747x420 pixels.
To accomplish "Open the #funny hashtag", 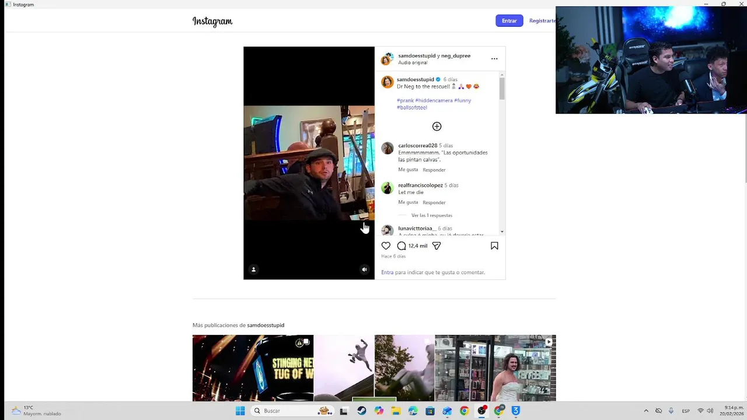I will click(x=462, y=100).
